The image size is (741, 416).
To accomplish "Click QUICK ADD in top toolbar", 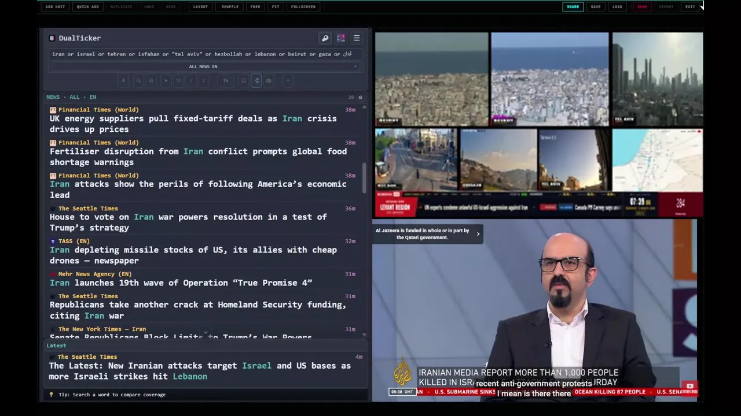I will tap(87, 7).
